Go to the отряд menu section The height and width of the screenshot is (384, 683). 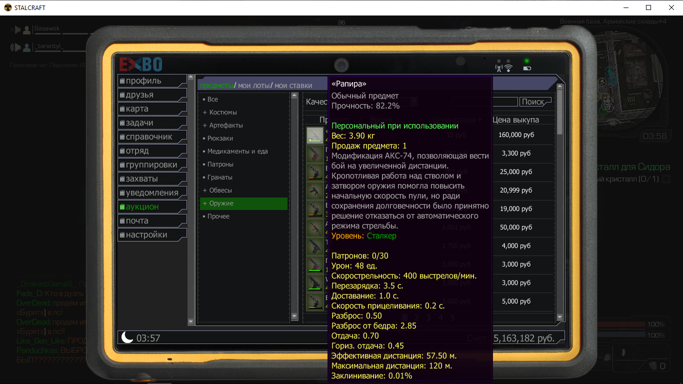coord(152,150)
